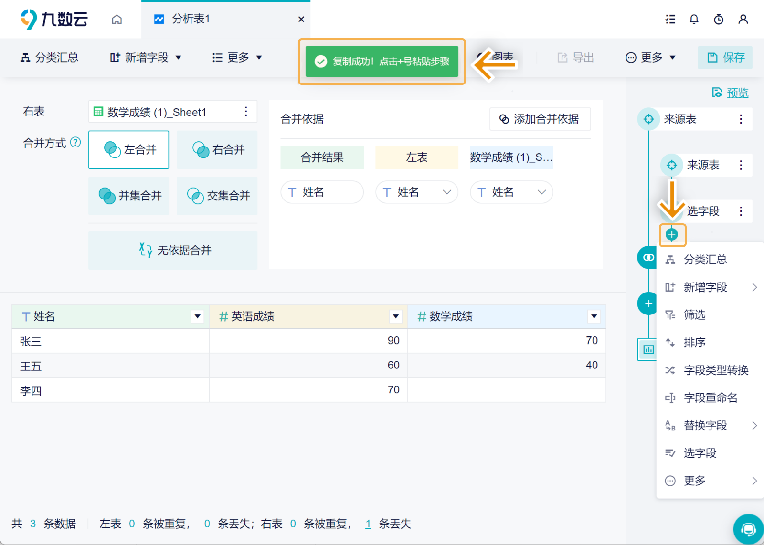Select 并集合并 merge mode
The width and height of the screenshot is (764, 545).
[128, 196]
